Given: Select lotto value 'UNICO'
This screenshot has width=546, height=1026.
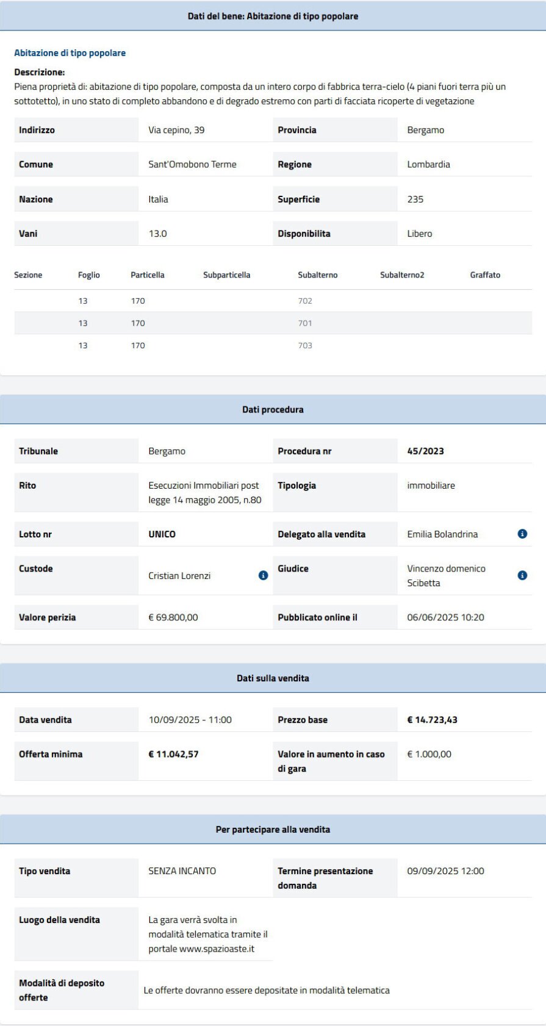Looking at the screenshot, I should [162, 534].
